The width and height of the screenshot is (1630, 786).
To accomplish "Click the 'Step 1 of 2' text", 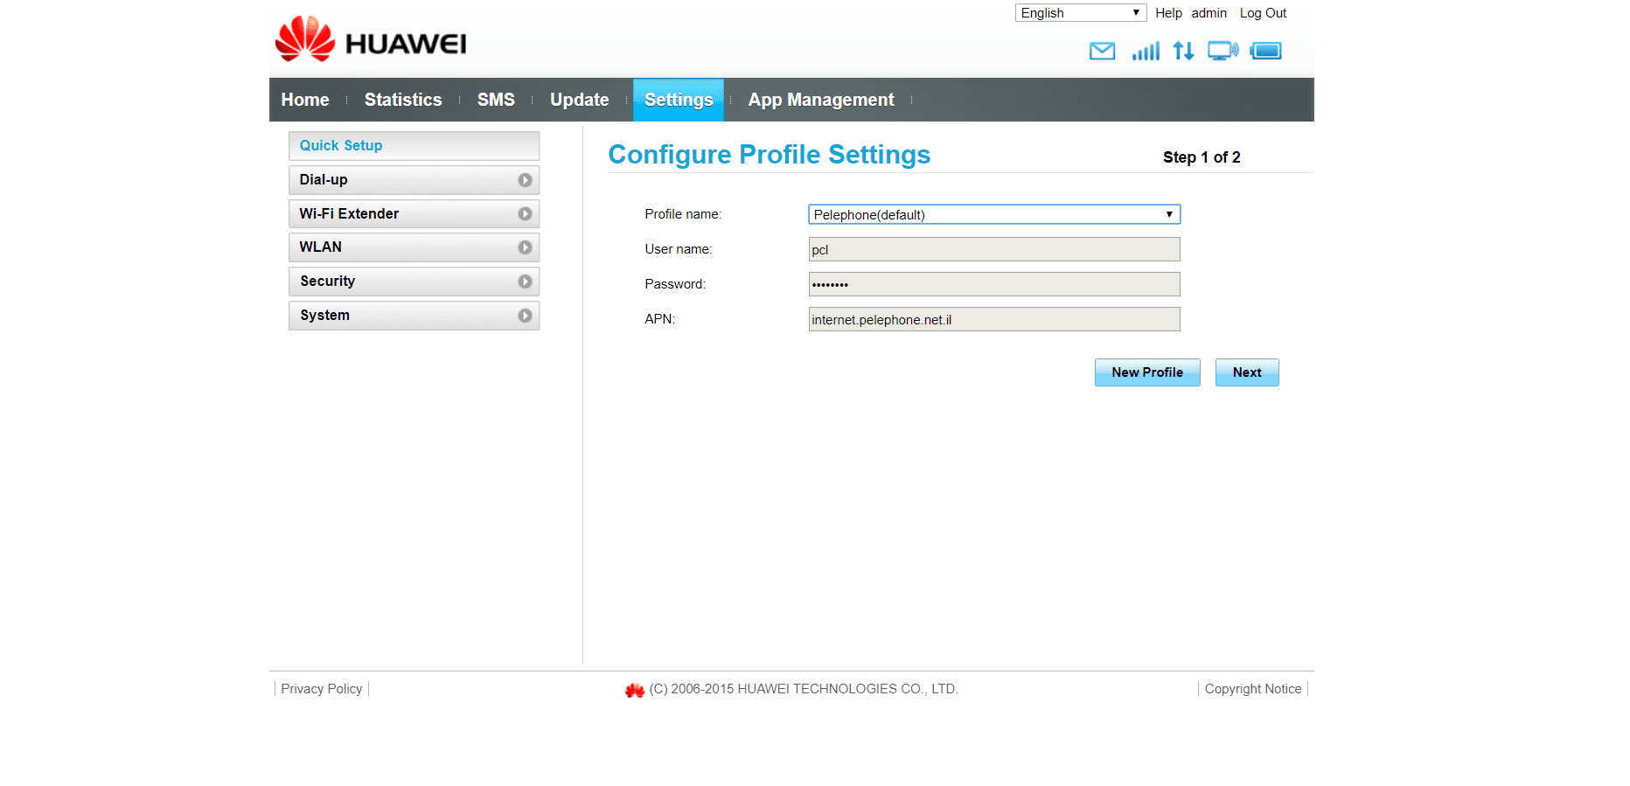I will point(1202,157).
